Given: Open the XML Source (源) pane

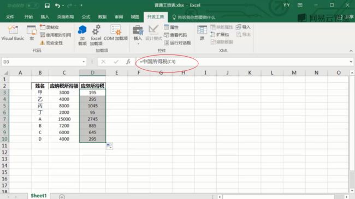Looking at the screenshot, I should click(202, 33).
